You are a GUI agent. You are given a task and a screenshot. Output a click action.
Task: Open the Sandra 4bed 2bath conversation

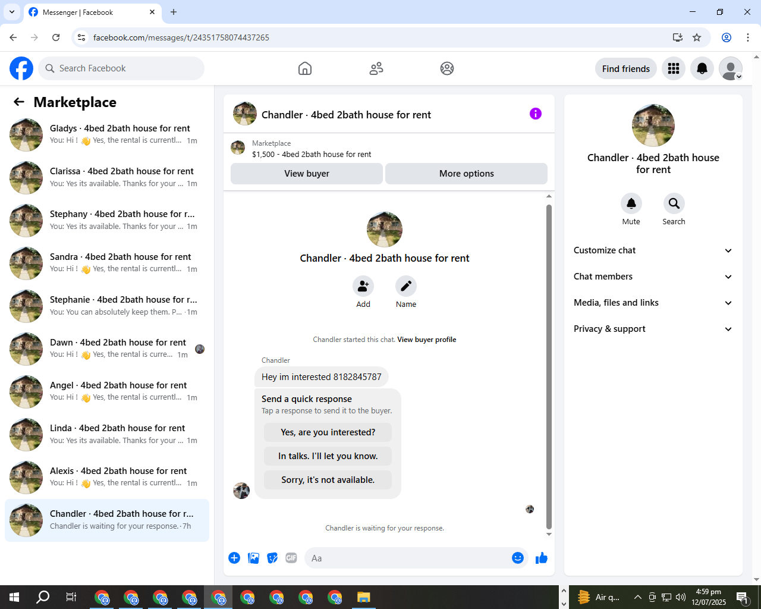107,263
